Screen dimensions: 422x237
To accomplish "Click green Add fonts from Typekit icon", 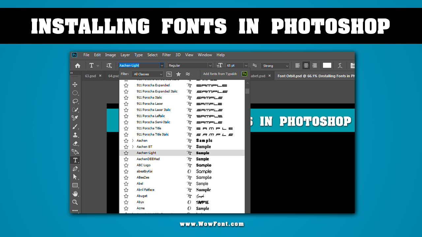I will (244, 74).
